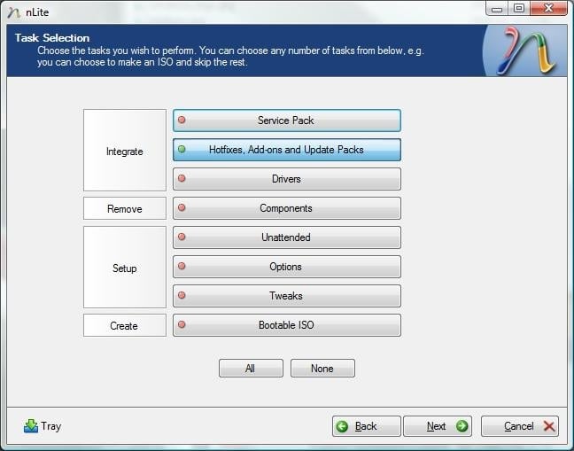Click the green Next arrow icon
The height and width of the screenshot is (451, 574).
(x=461, y=426)
